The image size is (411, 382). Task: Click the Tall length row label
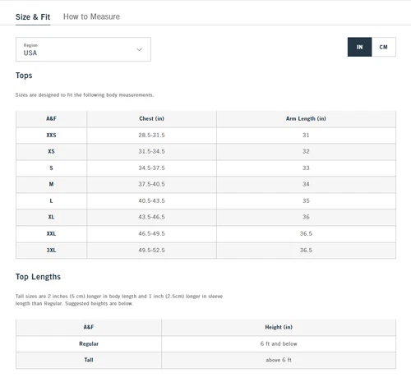[89, 360]
